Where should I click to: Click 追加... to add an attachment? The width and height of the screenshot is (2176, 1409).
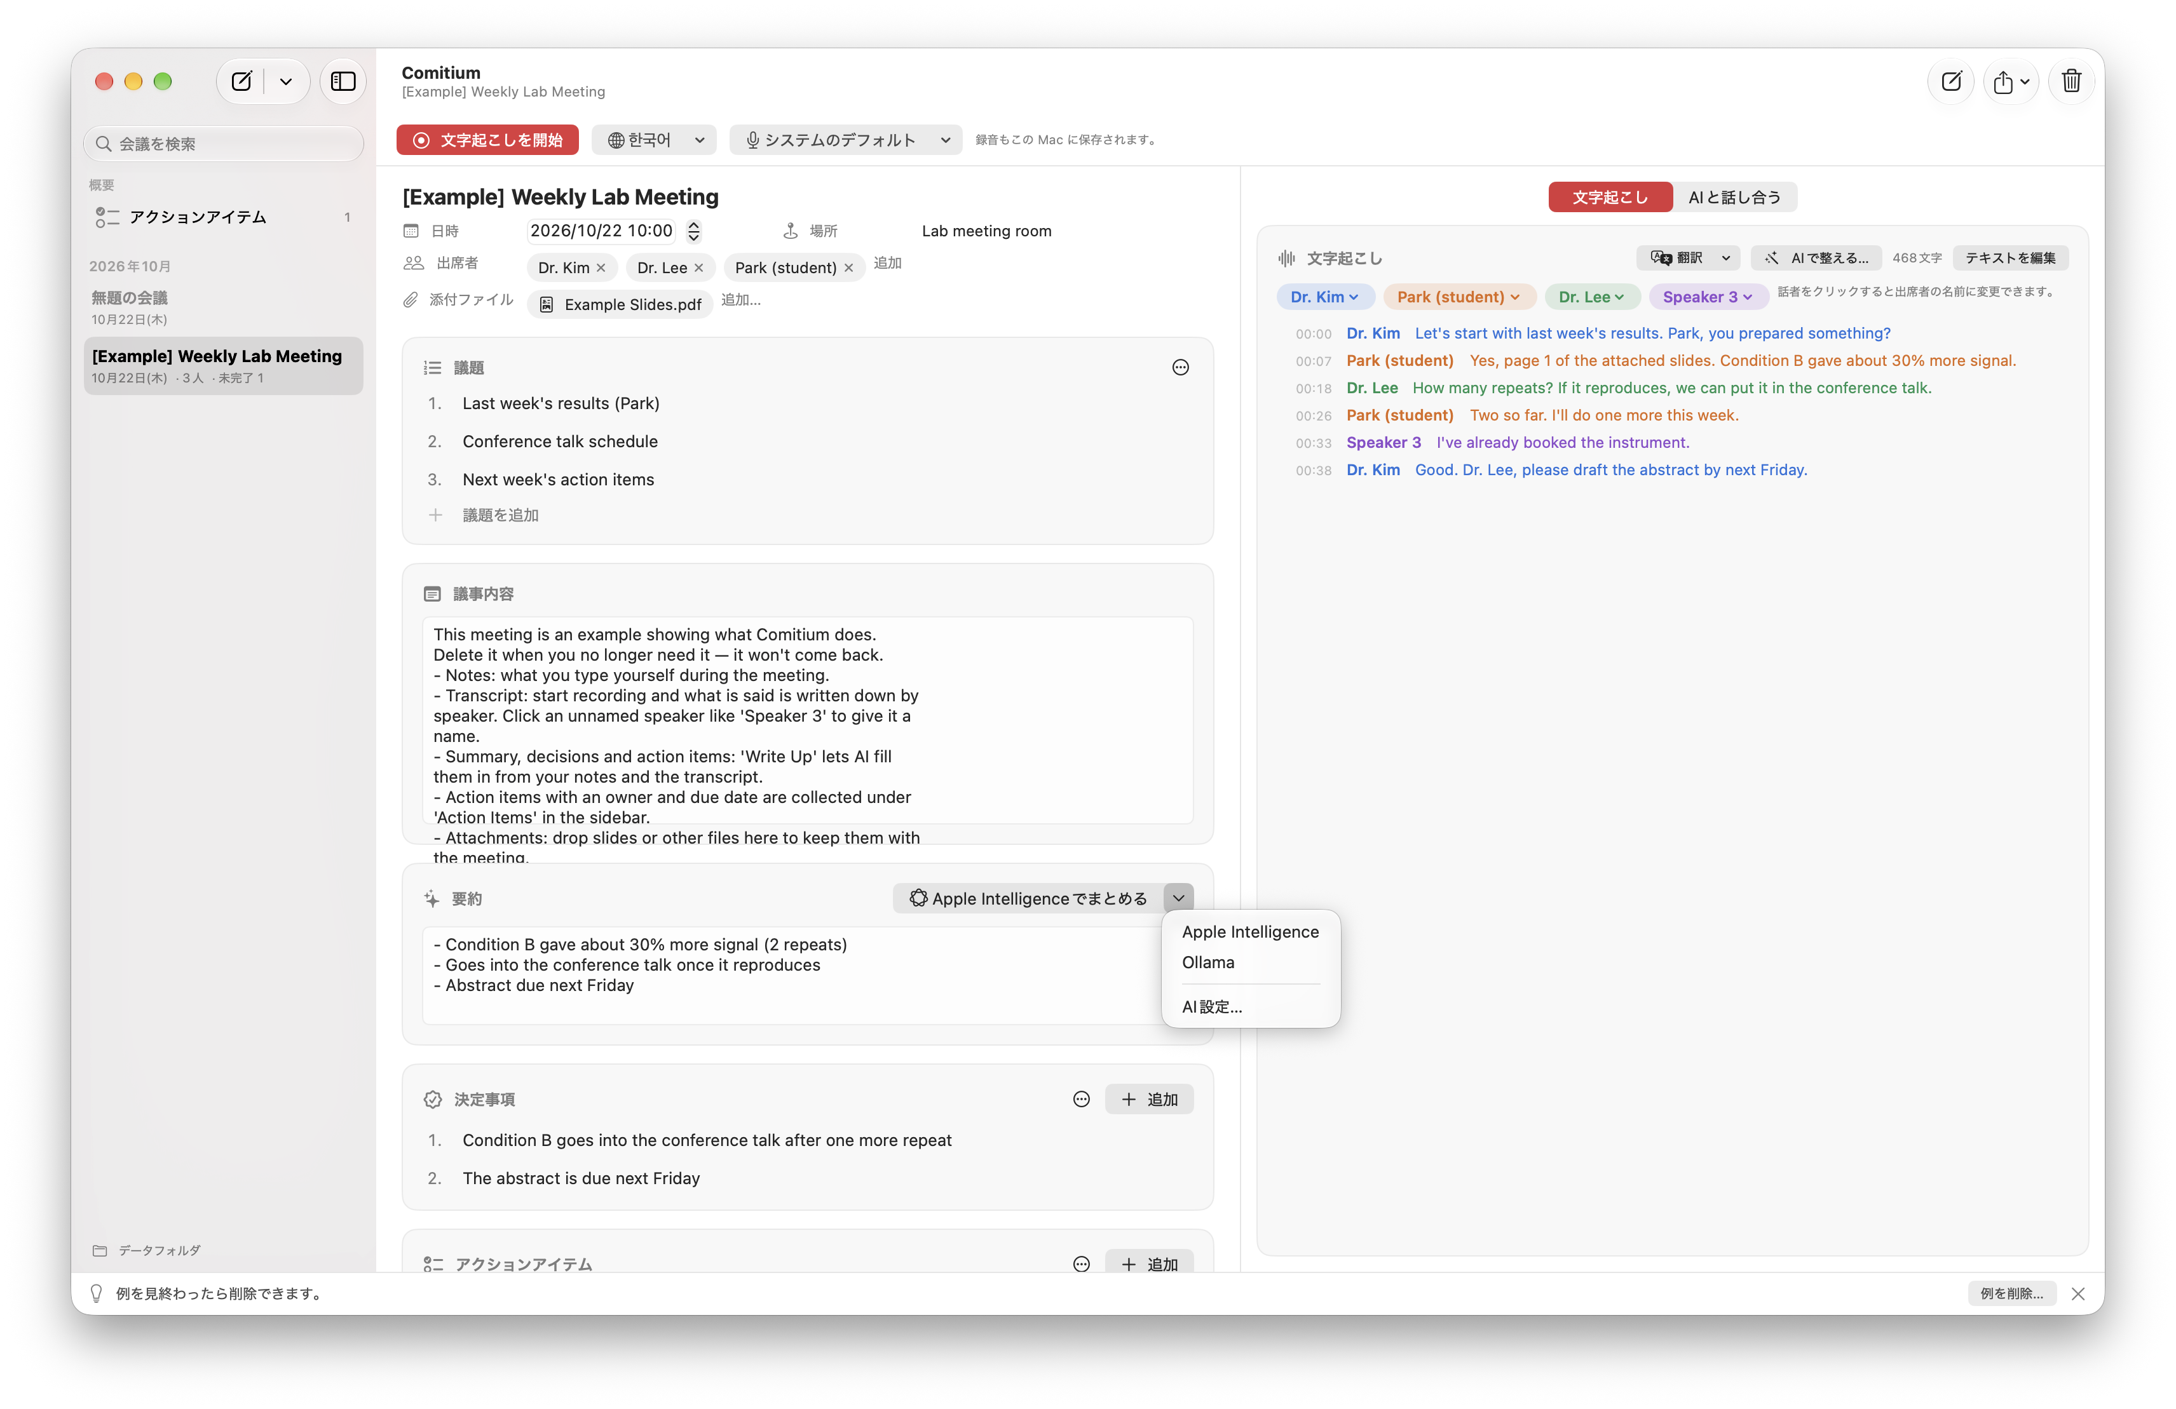click(740, 300)
